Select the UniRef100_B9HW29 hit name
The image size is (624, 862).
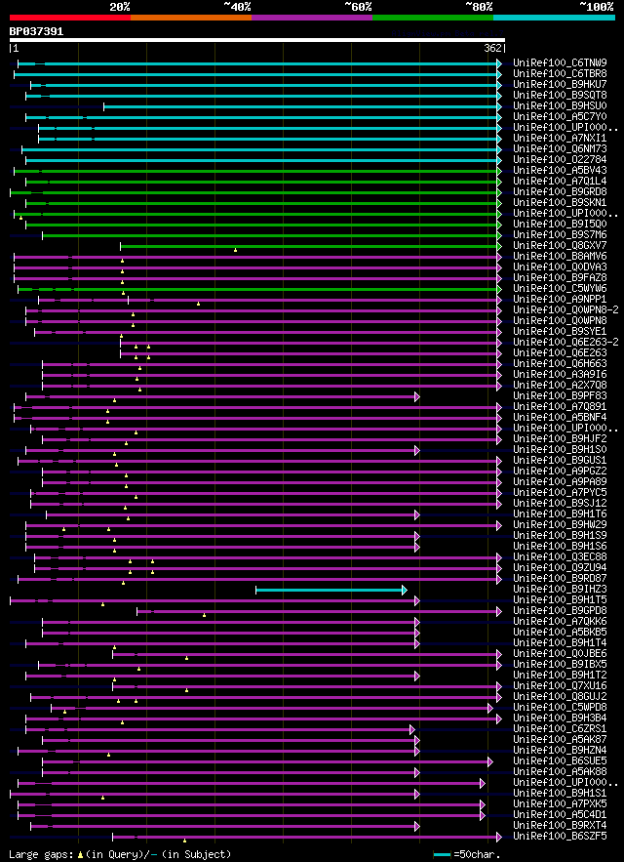click(x=560, y=524)
